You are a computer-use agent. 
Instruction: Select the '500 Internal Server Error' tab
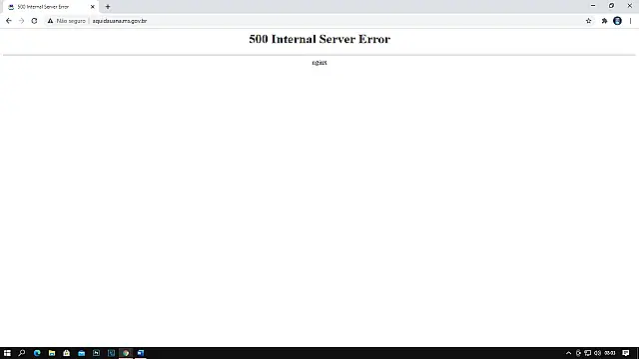[51, 7]
